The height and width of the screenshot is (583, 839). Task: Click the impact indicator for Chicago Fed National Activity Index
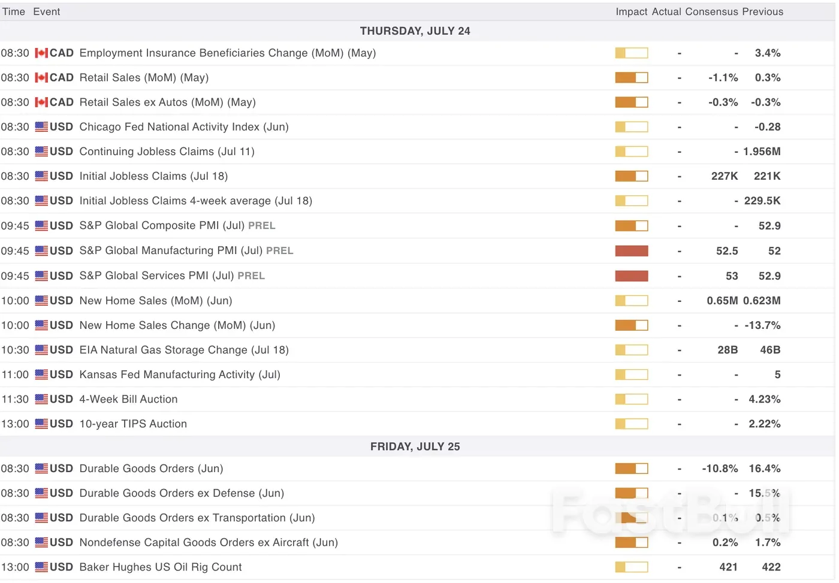[631, 127]
